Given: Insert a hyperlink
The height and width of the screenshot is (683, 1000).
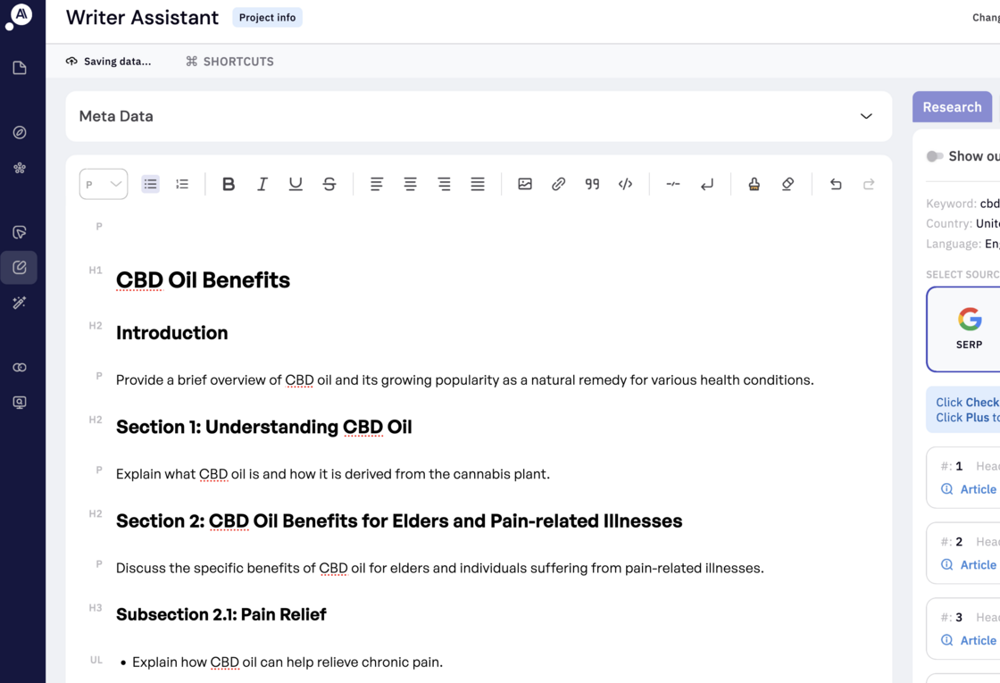Looking at the screenshot, I should (x=559, y=184).
